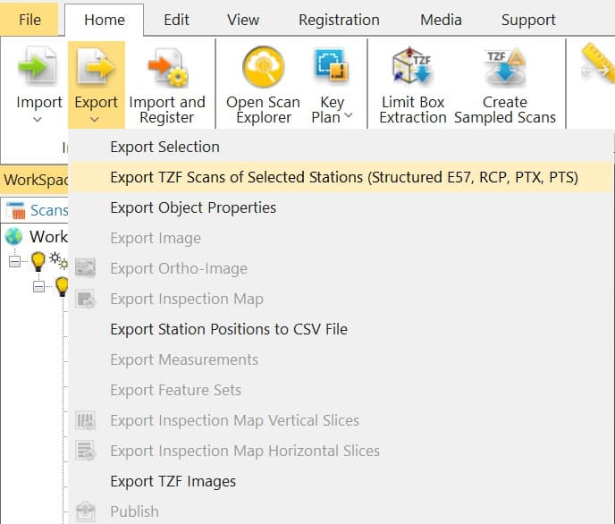Select Export TZF Scans of Selected Stations
Viewport: 615px width, 524px height.
(343, 177)
